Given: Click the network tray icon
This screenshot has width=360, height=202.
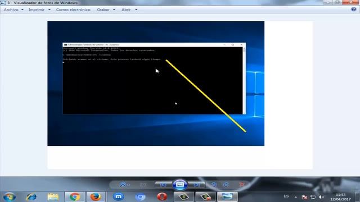Looking at the screenshot, I should tap(313, 197).
